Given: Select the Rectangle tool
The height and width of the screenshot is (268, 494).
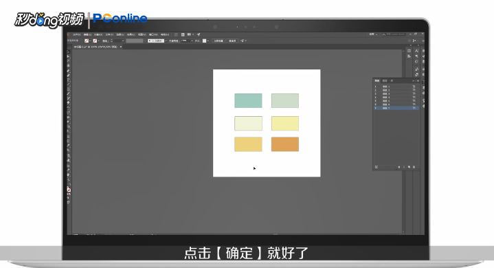Looking at the screenshot, I should coord(69,89).
